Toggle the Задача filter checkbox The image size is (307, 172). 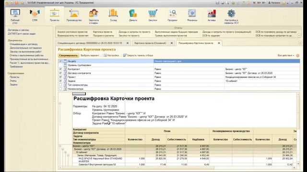(60, 81)
